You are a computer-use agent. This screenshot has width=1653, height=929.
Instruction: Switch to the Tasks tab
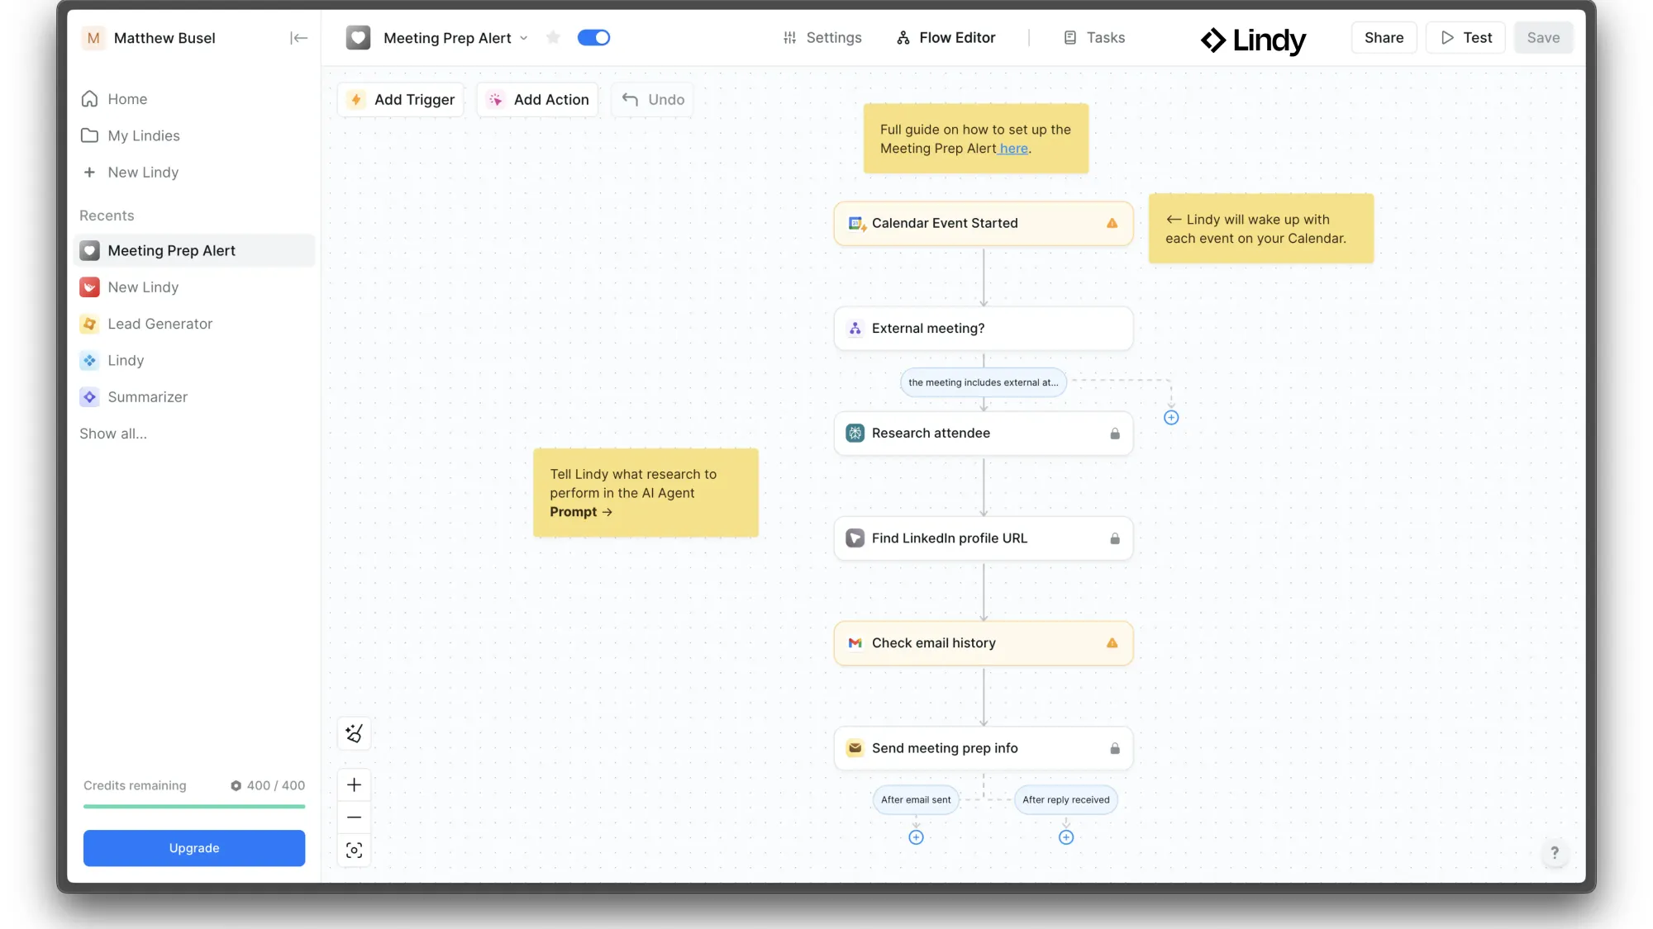tap(1094, 38)
